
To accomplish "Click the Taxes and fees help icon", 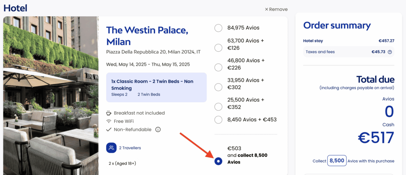I will (390, 52).
